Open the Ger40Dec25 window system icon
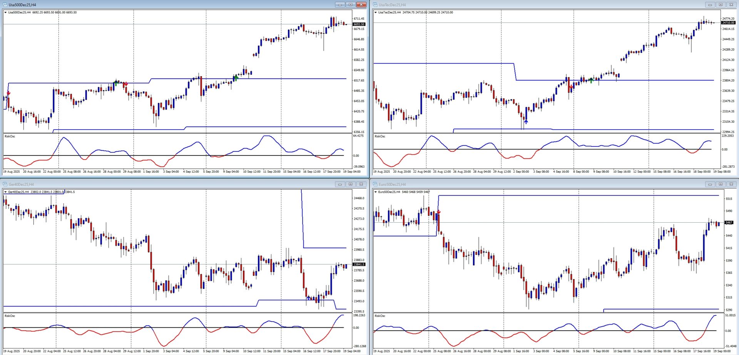Viewport: 739px width, 355px height. 5,184
